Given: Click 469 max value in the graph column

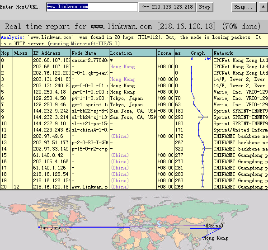Looking at the screenshot, I should point(208,59).
